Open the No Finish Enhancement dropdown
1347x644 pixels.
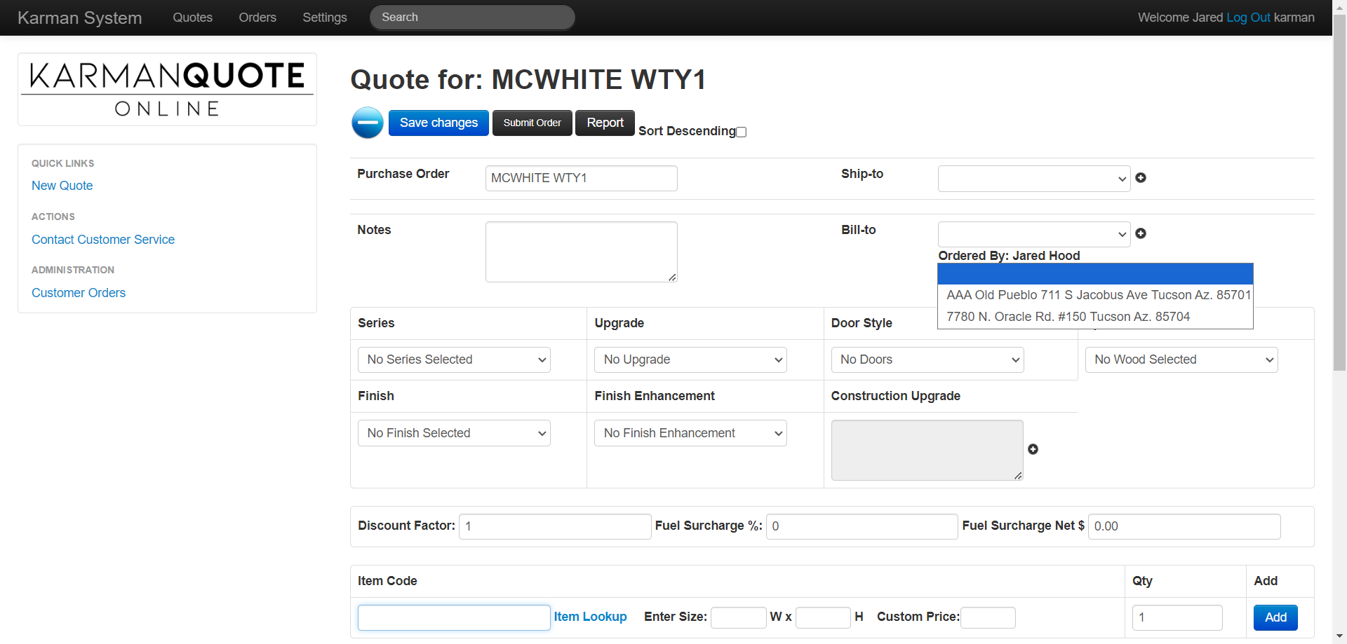pos(690,433)
